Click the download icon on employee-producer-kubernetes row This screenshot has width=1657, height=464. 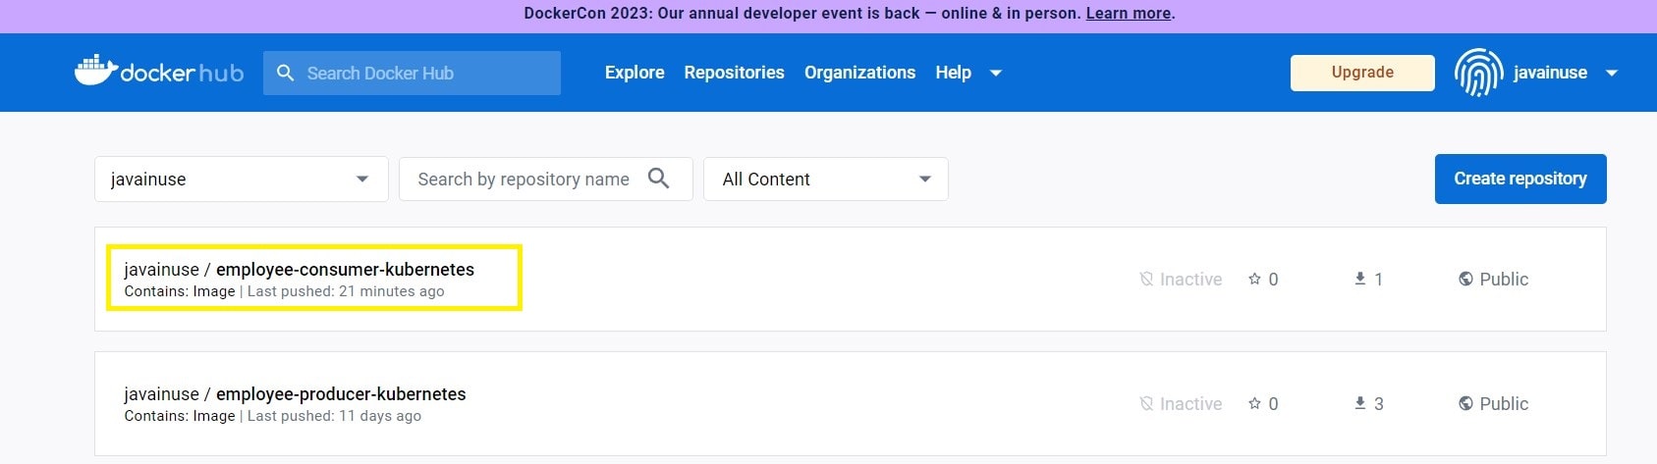pyautogui.click(x=1360, y=403)
